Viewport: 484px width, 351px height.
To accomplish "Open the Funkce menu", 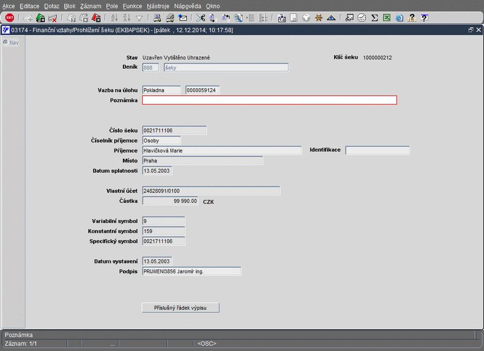I will point(132,6).
